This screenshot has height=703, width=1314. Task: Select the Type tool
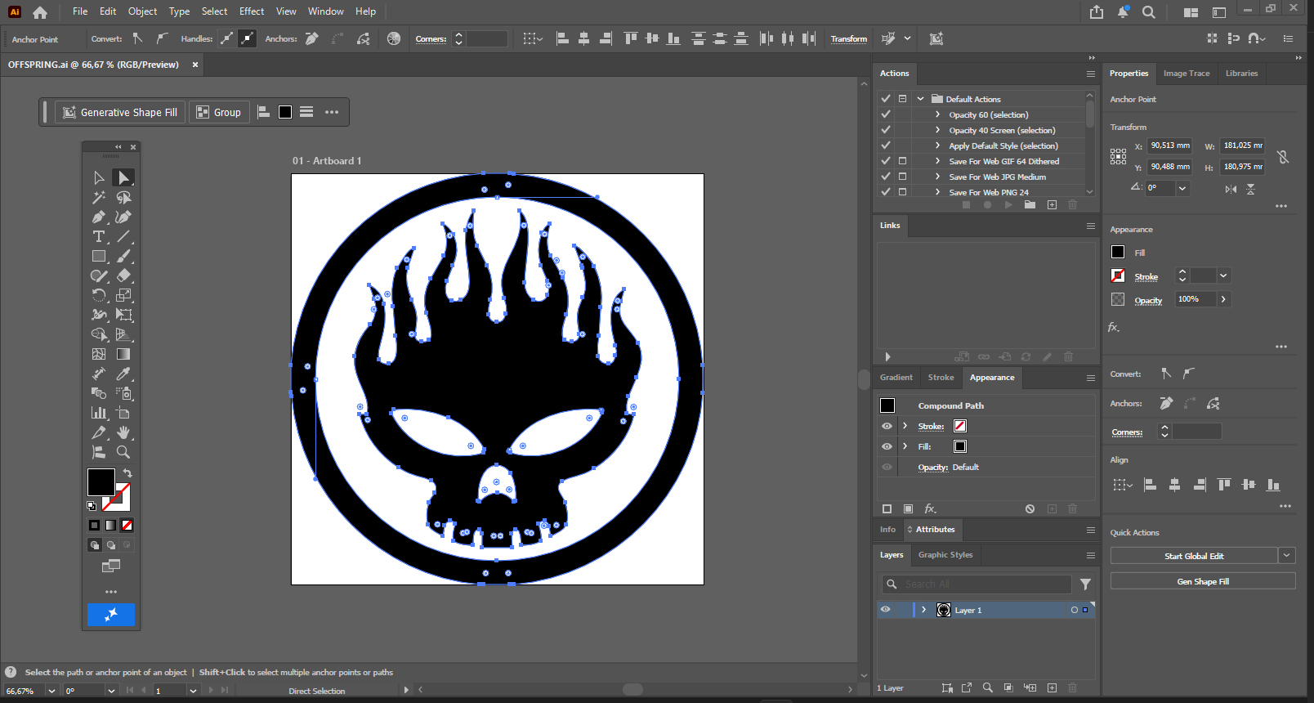point(99,236)
